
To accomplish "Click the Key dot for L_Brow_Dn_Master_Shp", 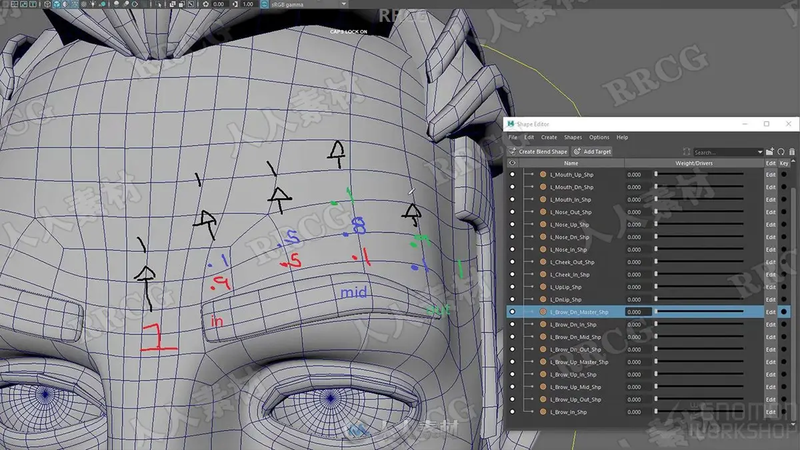I will pos(785,312).
